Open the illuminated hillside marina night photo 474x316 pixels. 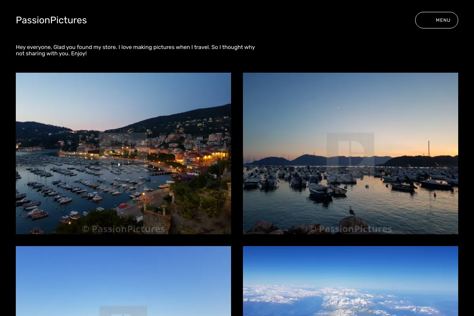tap(123, 153)
